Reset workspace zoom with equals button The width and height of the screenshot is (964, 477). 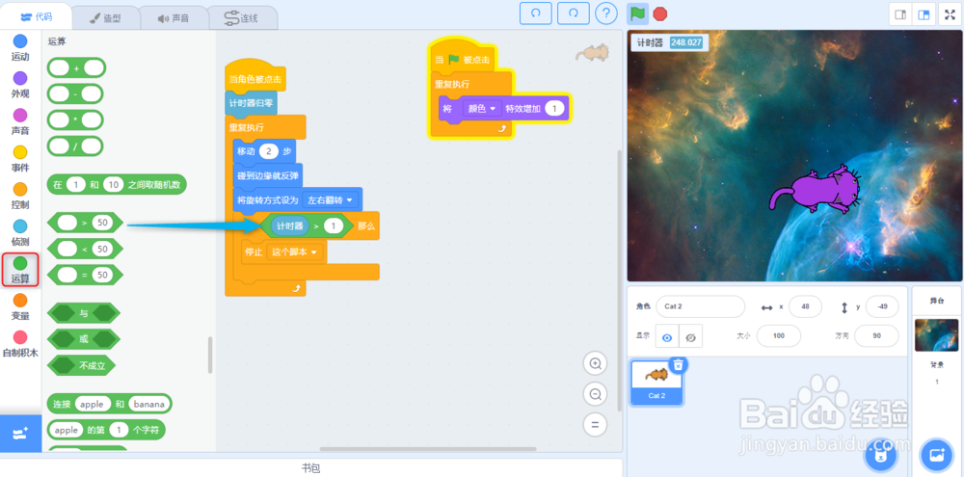[595, 424]
